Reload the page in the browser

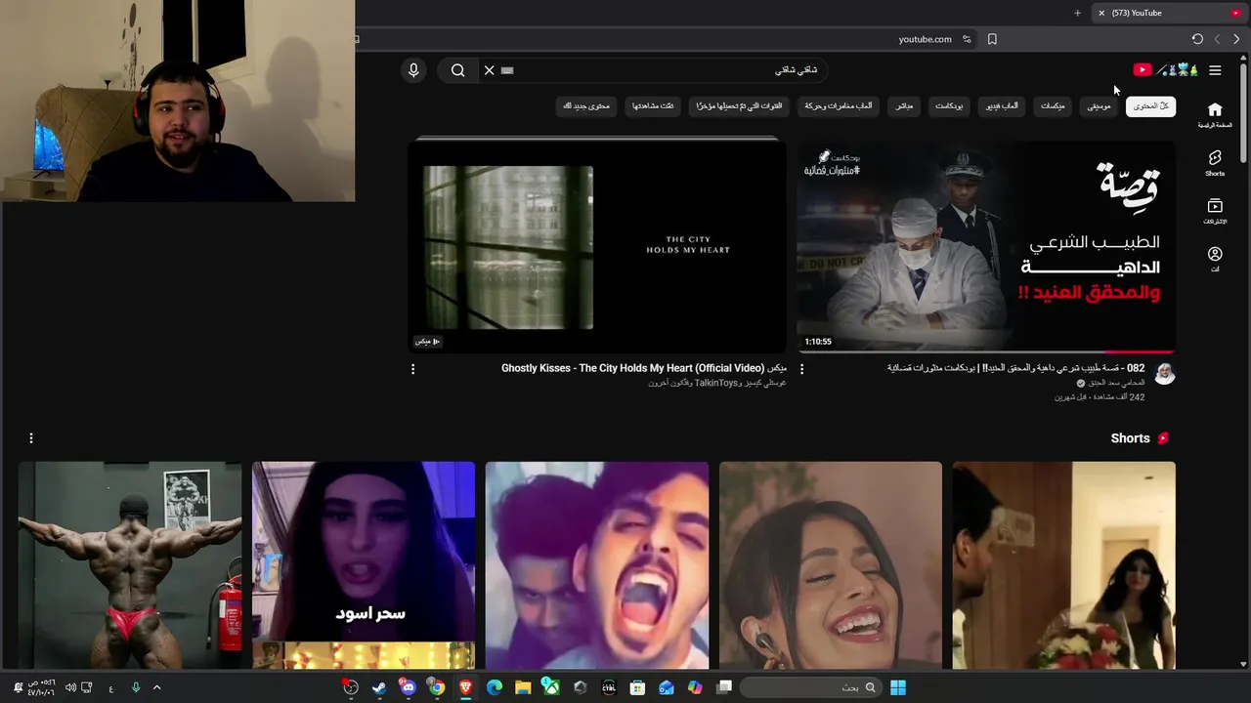[1197, 39]
